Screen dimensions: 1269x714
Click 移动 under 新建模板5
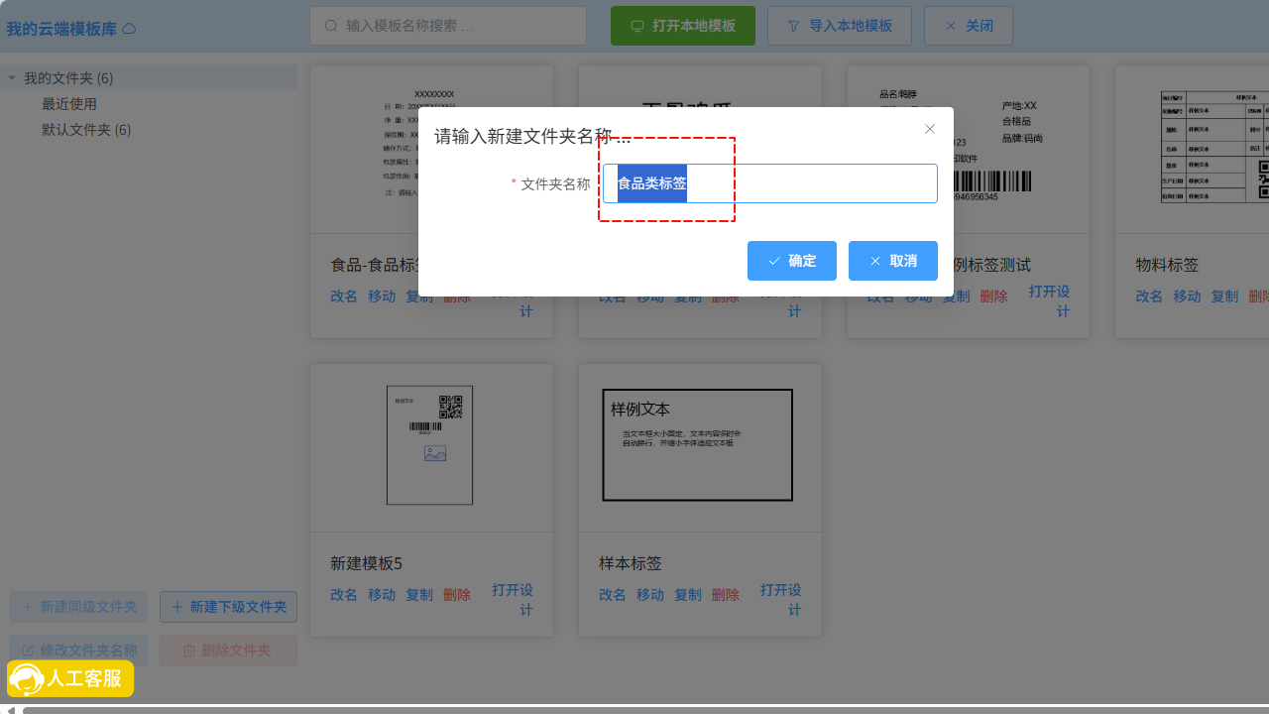(x=382, y=595)
